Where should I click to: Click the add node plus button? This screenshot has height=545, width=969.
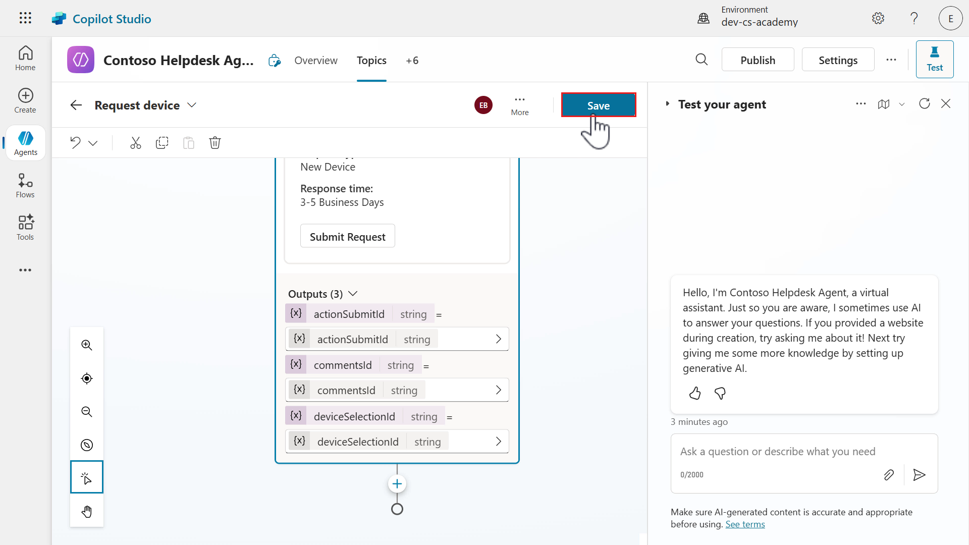click(x=397, y=484)
